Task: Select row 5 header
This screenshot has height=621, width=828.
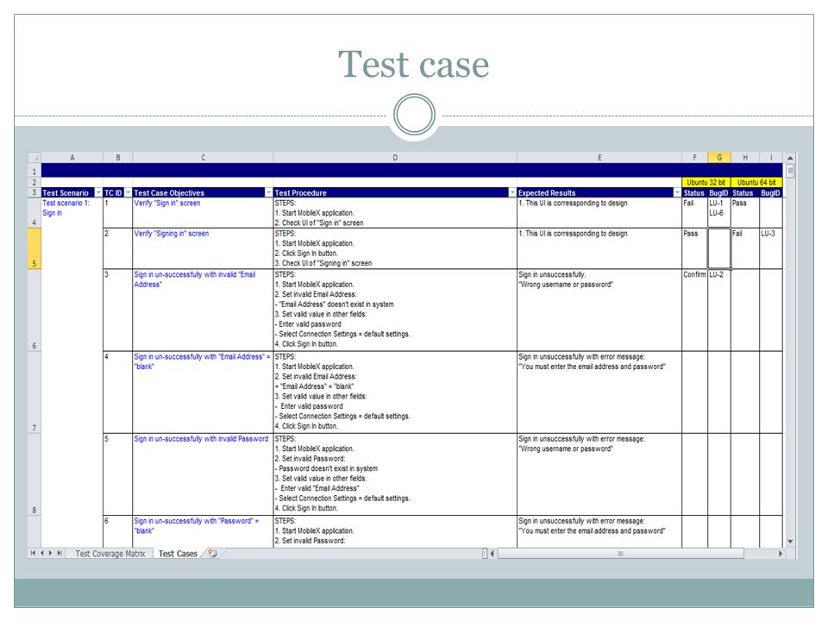Action: [x=34, y=248]
